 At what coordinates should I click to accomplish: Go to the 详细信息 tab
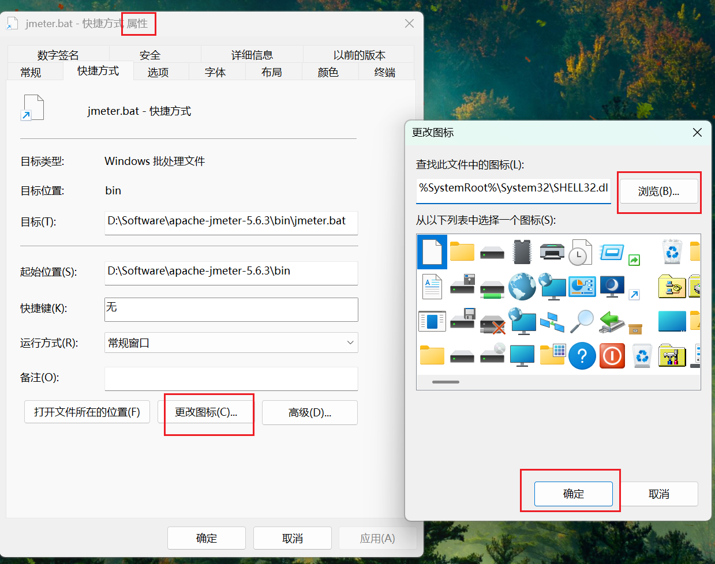(x=252, y=55)
